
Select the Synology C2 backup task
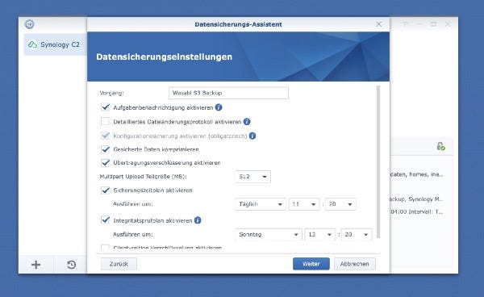pos(55,44)
